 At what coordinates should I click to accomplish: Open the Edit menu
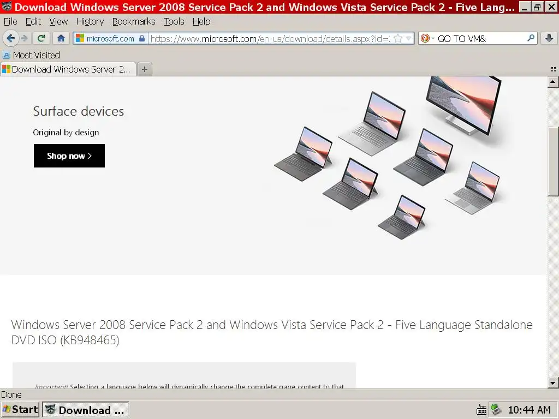pyautogui.click(x=33, y=21)
